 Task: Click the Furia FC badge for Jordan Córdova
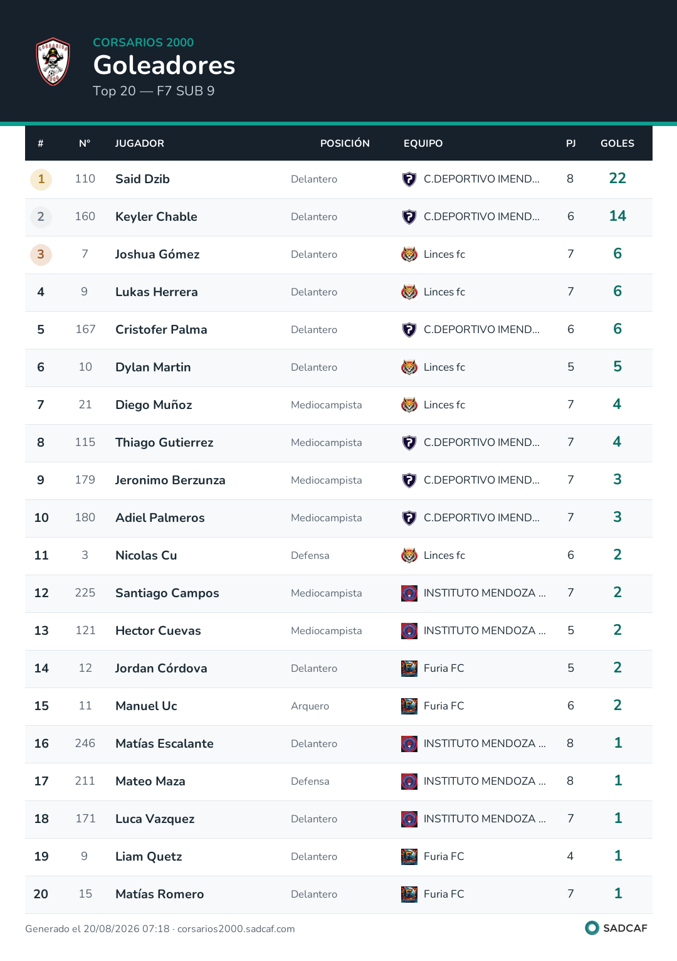tap(409, 669)
